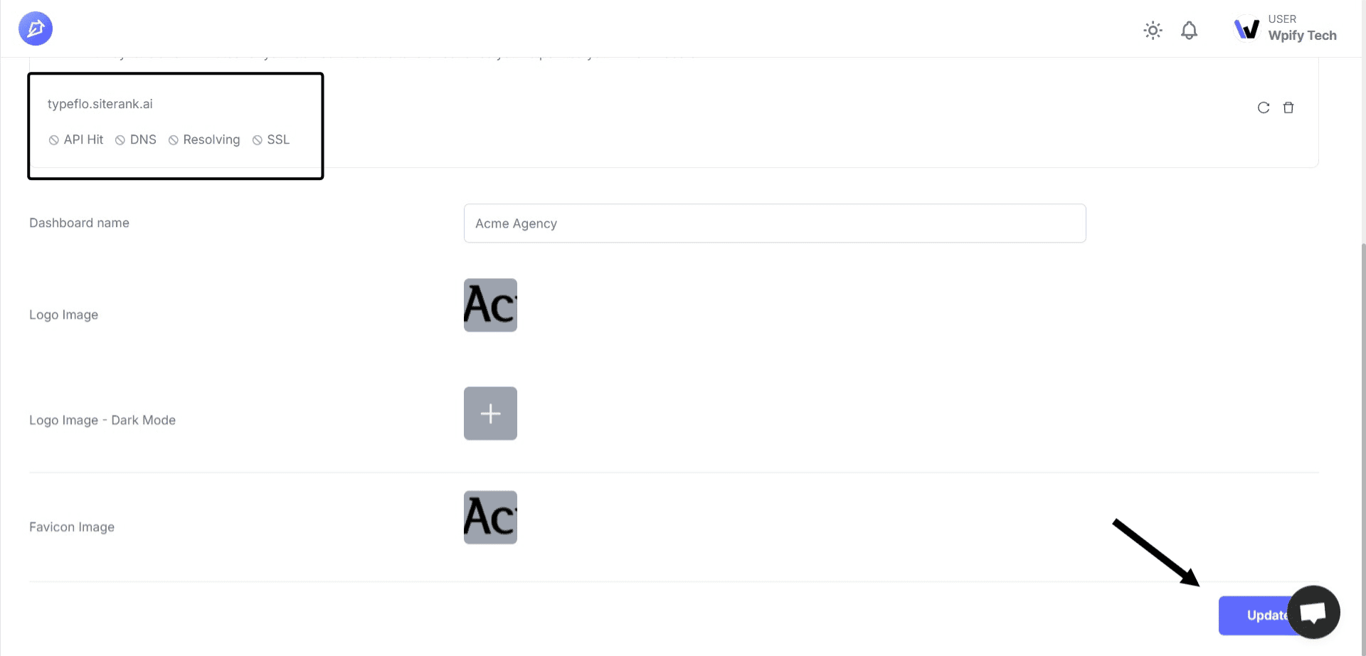Toggle the light/dark theme sun icon
The height and width of the screenshot is (656, 1366).
1153,30
